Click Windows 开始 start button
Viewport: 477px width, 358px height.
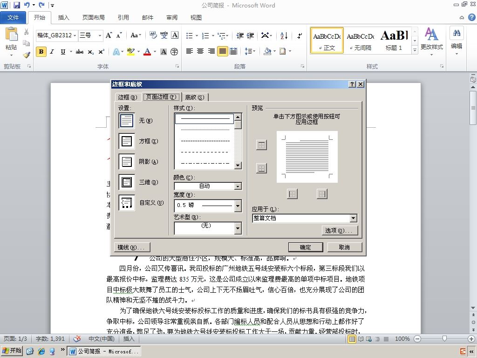pos(12,351)
